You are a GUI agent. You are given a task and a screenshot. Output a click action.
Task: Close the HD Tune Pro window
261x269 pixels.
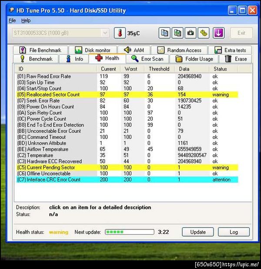(x=253, y=10)
